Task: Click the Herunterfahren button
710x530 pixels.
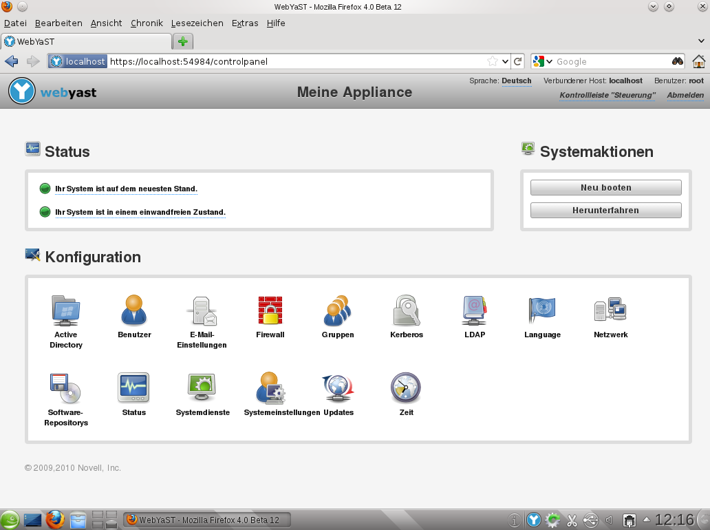Action: click(605, 211)
